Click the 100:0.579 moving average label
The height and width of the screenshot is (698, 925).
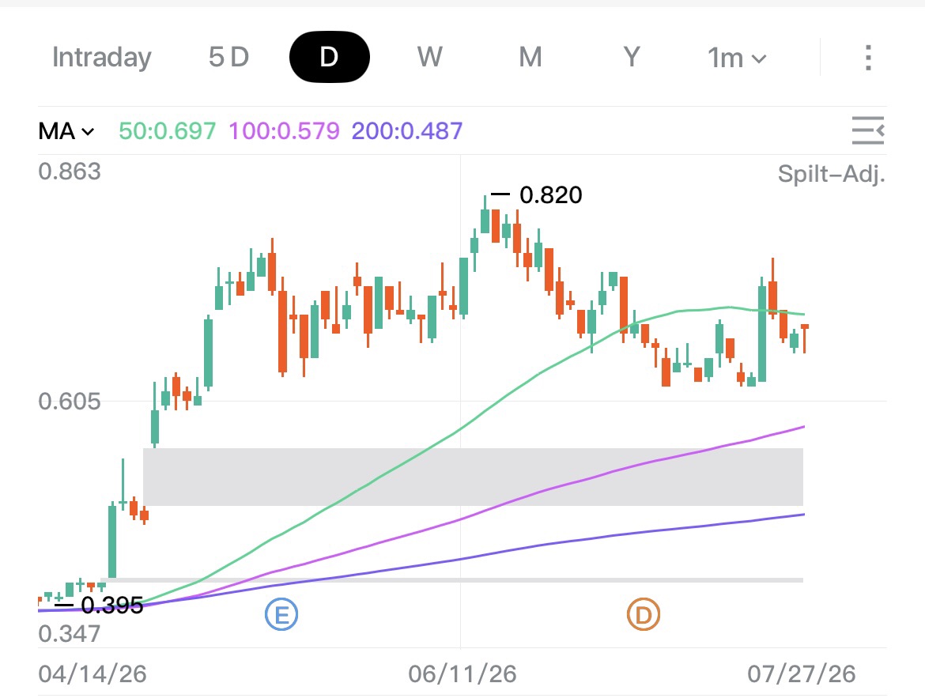(285, 131)
